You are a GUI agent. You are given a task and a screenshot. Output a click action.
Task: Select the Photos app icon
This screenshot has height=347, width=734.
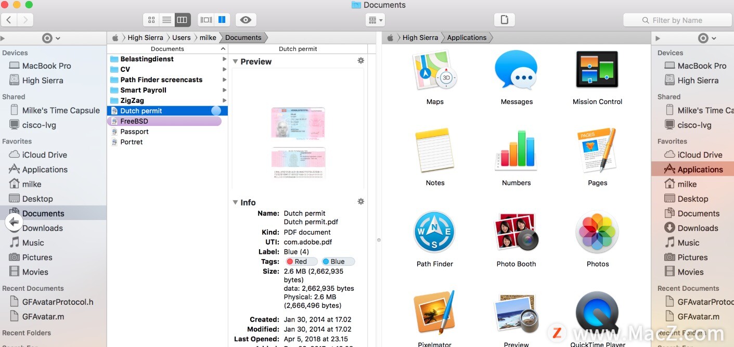click(597, 232)
